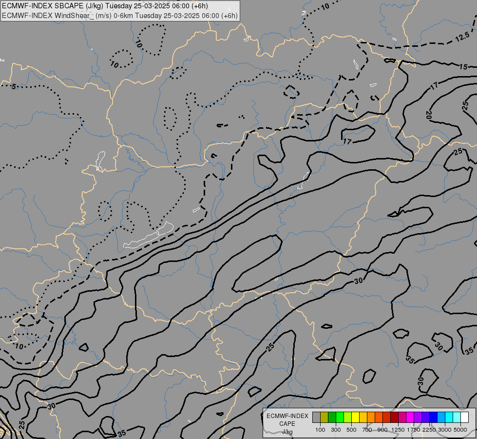The width and height of the screenshot is (477, 439).
Task: Click the 1750 legend tick value
Action: pyautogui.click(x=414, y=430)
